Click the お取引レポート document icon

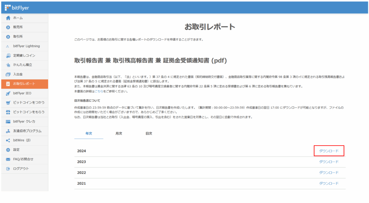point(8,84)
